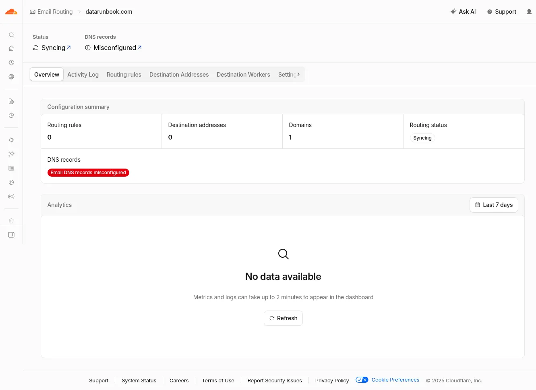Open the partially hidden Settings tab
The height and width of the screenshot is (390, 536).
[287, 75]
